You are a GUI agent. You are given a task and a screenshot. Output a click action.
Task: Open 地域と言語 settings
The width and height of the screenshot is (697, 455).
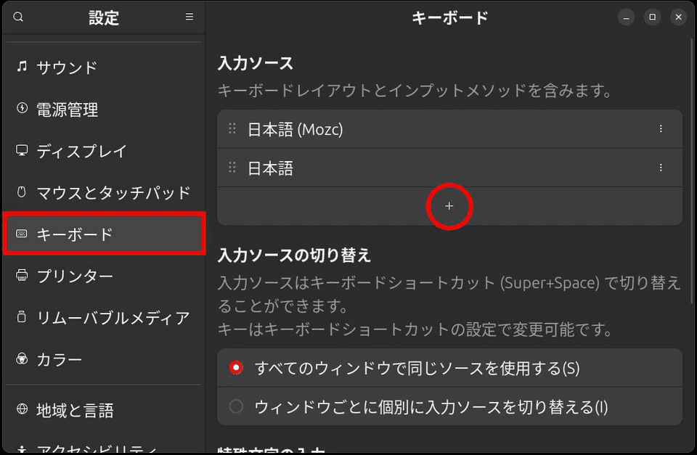coord(76,410)
